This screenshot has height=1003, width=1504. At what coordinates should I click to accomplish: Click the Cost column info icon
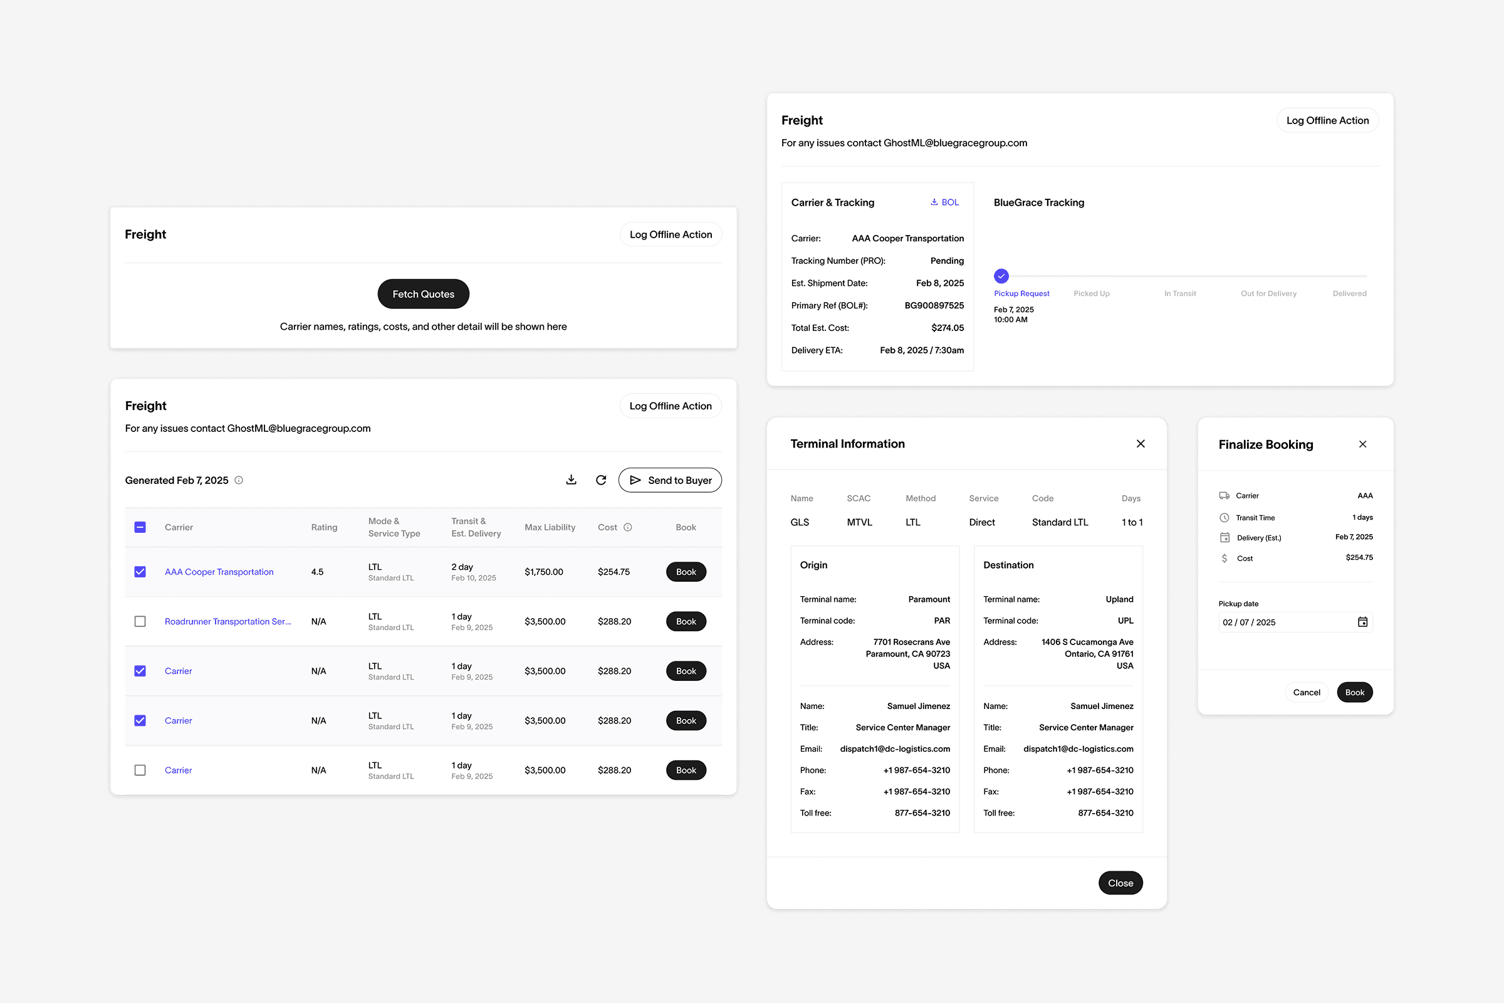pos(628,527)
